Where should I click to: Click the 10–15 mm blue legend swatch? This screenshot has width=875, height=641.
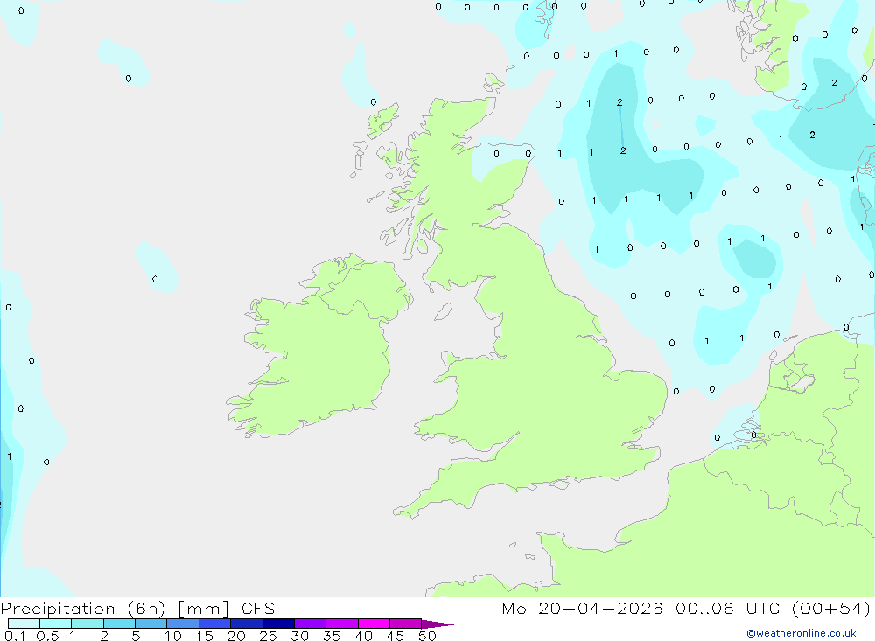click(183, 624)
